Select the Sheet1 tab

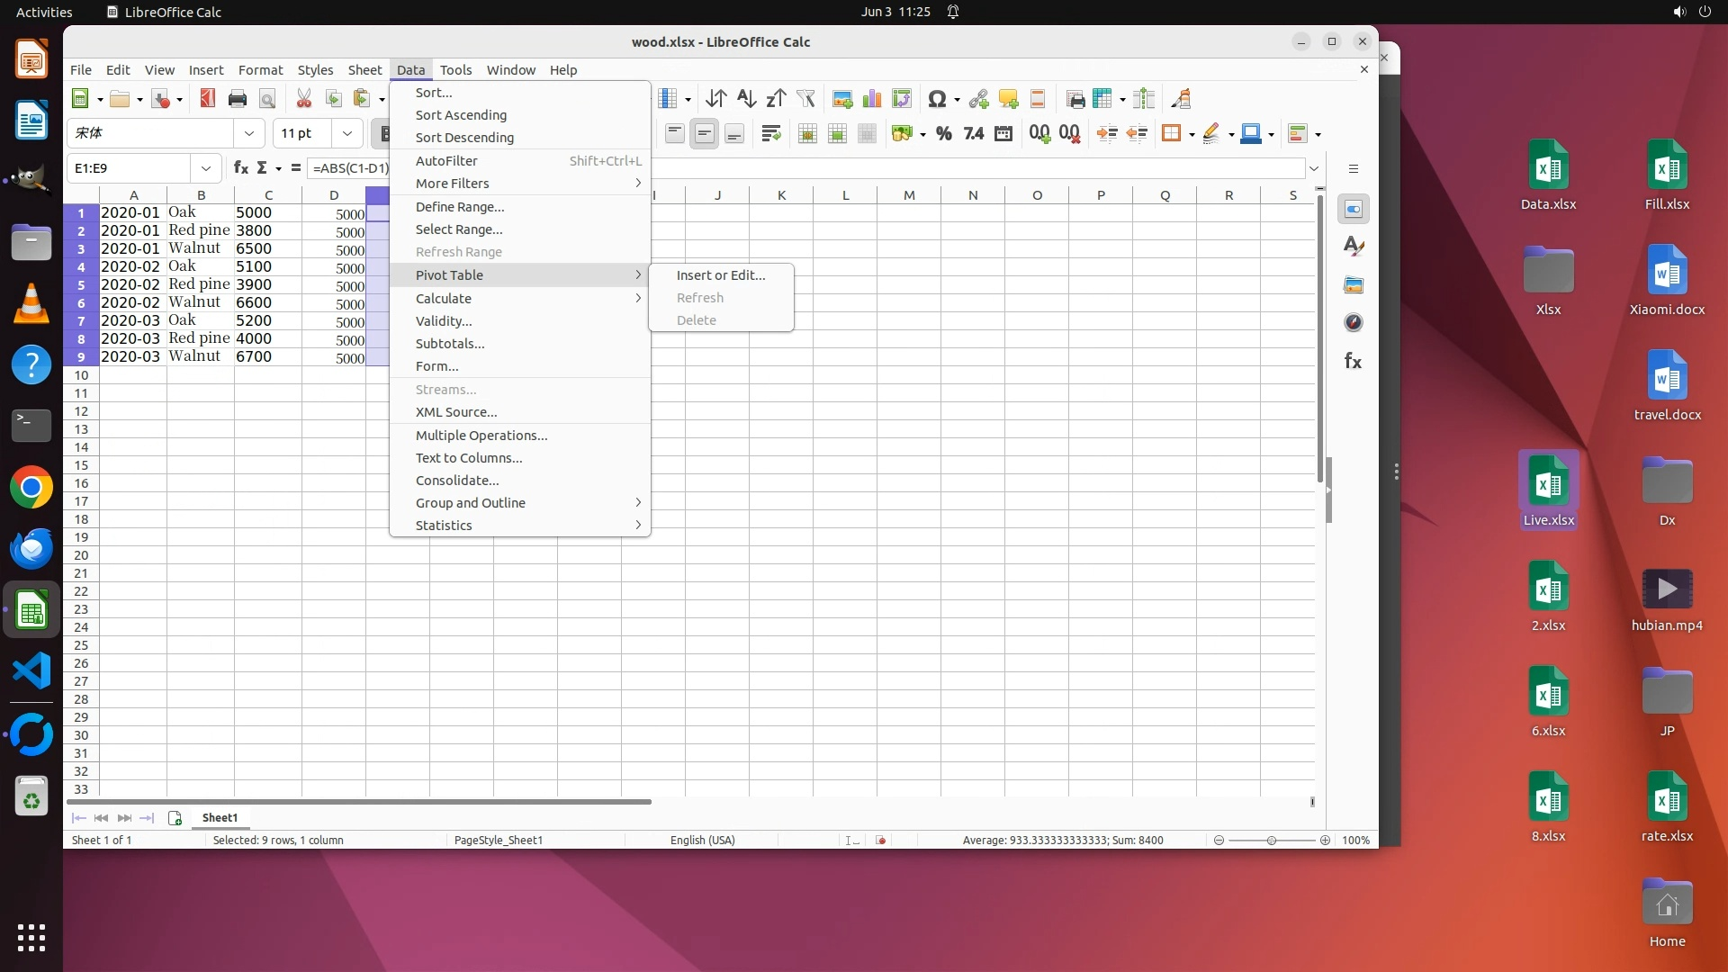[x=220, y=817]
